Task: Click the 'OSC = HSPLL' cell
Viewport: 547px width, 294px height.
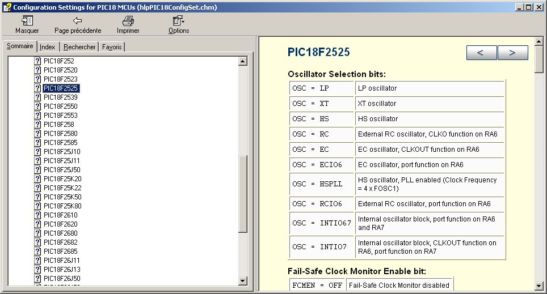Action: [321, 184]
